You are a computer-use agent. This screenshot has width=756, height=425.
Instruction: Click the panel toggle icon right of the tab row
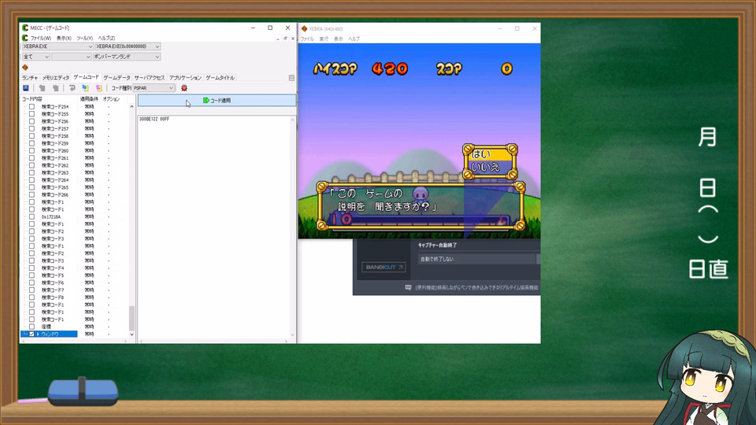pos(291,78)
